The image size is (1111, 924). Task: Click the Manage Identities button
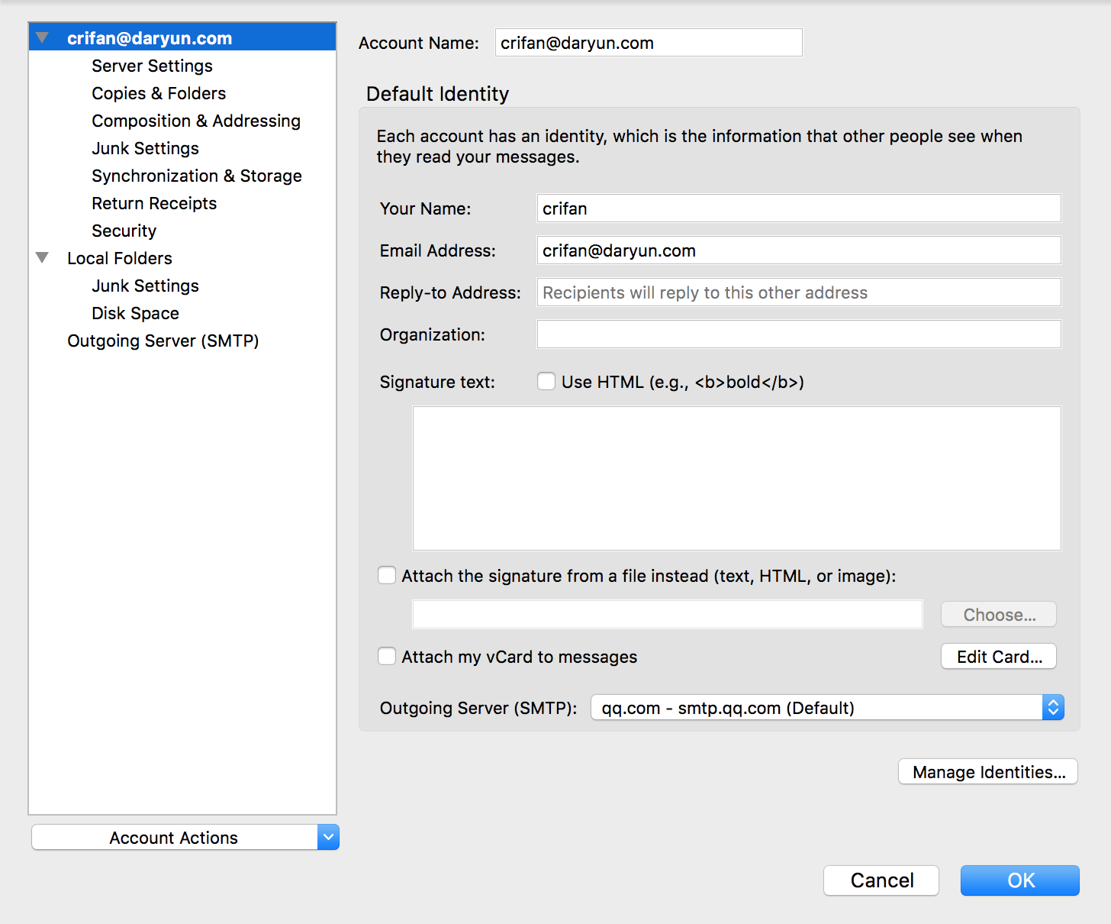coord(988,772)
